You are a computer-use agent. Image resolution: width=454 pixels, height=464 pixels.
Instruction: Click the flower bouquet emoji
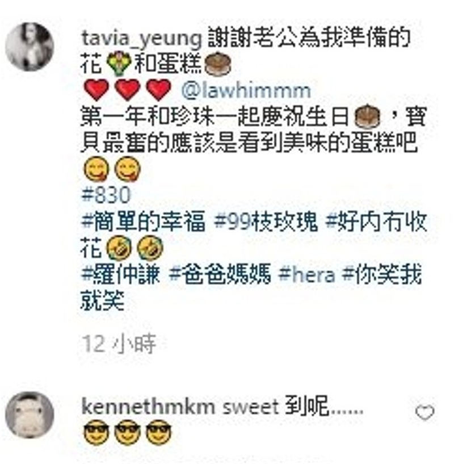click(119, 64)
